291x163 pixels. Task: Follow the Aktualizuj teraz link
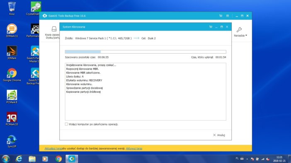click(53, 149)
